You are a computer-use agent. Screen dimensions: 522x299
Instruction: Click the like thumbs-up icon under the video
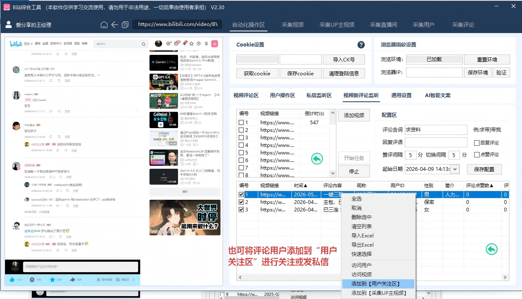point(12,279)
